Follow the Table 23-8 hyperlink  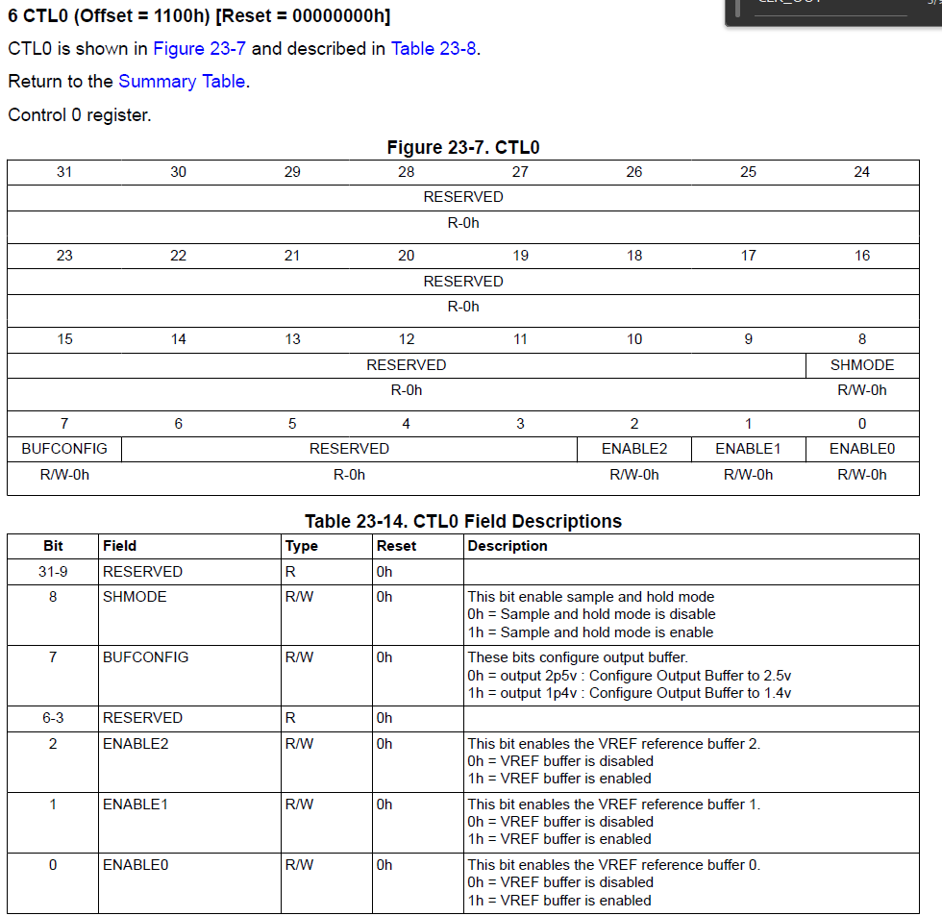pyautogui.click(x=434, y=49)
